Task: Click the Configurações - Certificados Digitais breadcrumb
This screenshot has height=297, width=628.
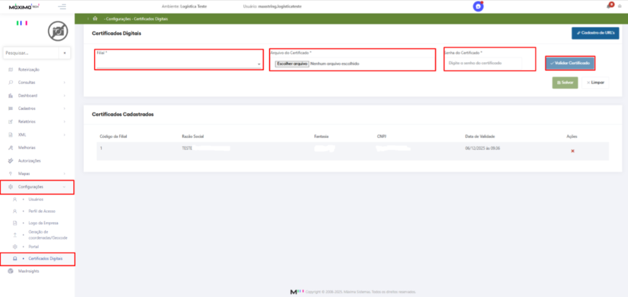Action: point(137,19)
